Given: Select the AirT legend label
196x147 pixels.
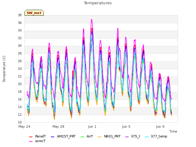Looking at the screenshot, I should (x=90, y=136).
